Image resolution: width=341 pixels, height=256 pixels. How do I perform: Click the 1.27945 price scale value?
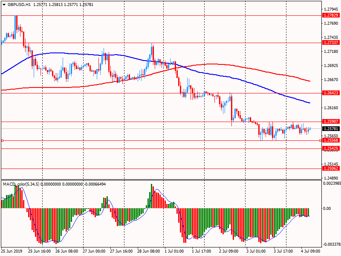point(331,9)
